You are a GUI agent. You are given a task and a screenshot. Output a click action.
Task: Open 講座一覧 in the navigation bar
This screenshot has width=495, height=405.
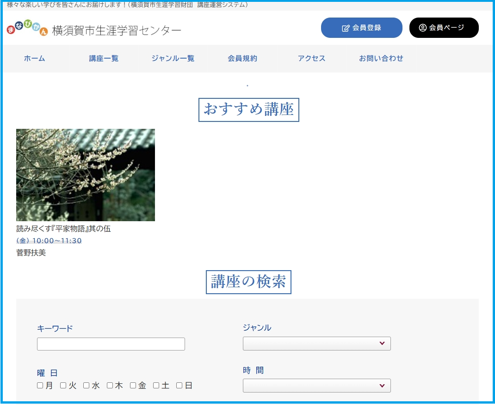[x=104, y=59]
